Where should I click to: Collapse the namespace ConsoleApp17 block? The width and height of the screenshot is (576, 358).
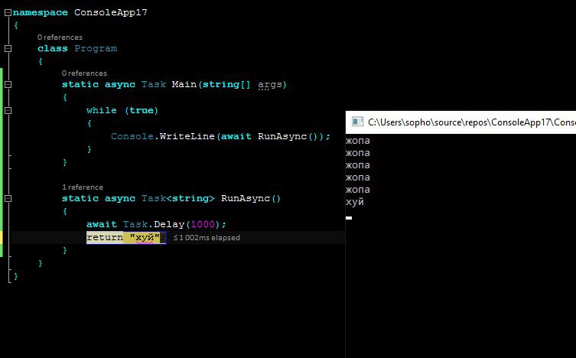8,12
